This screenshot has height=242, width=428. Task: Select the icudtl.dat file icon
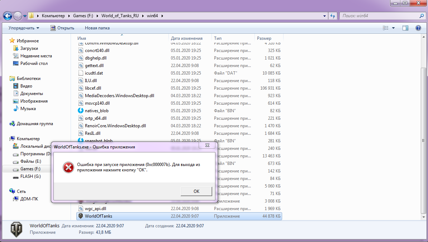(81, 73)
